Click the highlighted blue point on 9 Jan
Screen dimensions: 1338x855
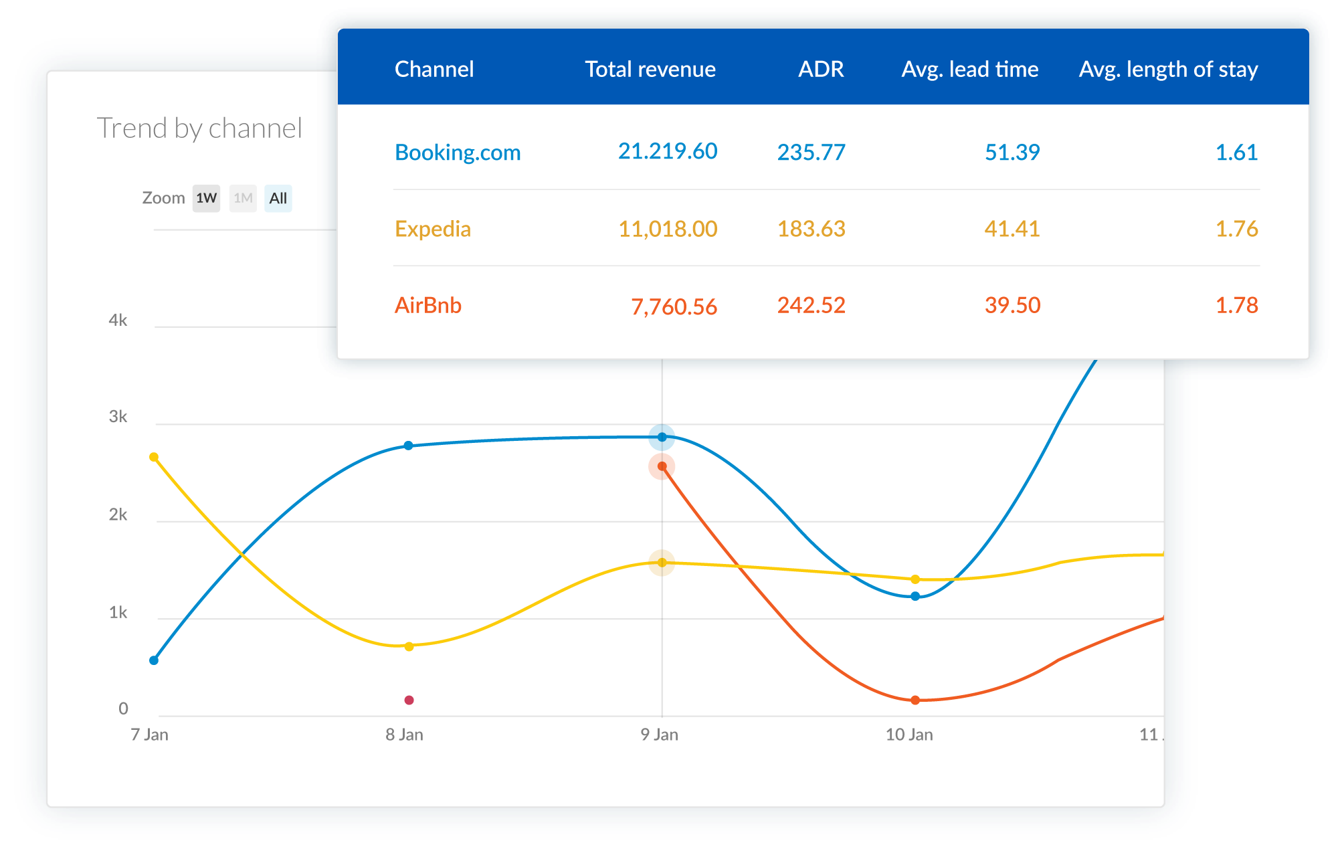[x=662, y=437]
